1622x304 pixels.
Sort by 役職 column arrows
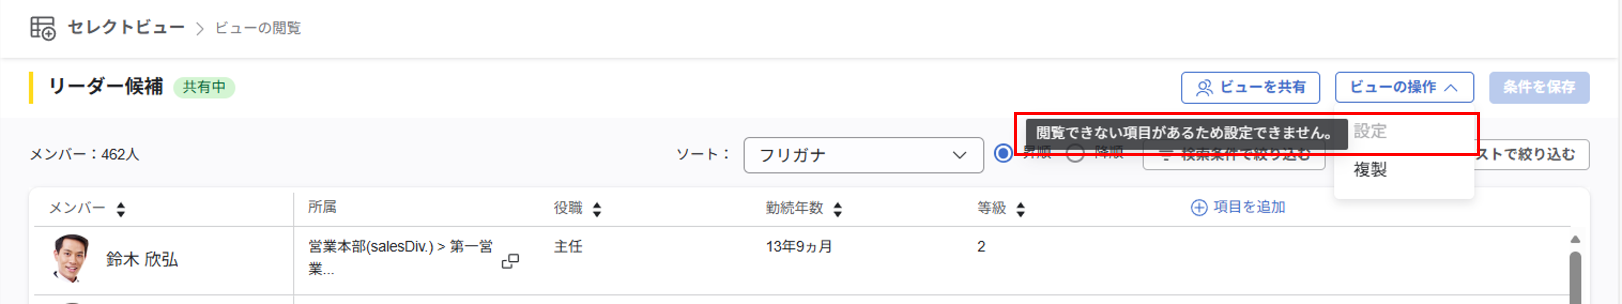coord(597,209)
